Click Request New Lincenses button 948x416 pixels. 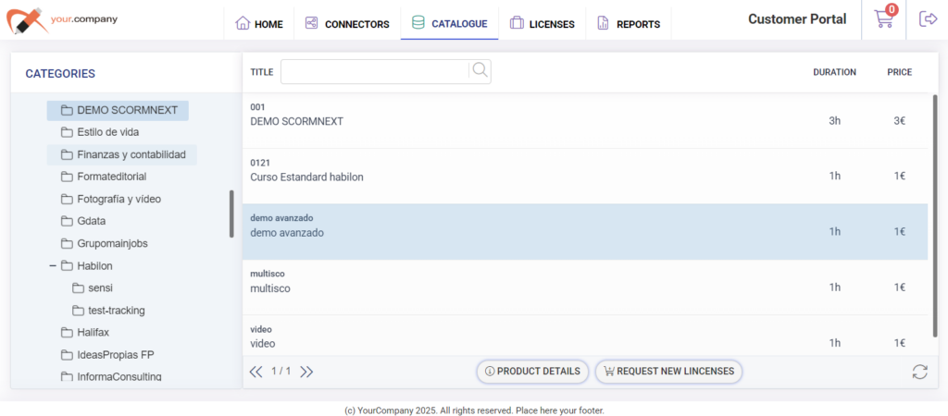(668, 372)
